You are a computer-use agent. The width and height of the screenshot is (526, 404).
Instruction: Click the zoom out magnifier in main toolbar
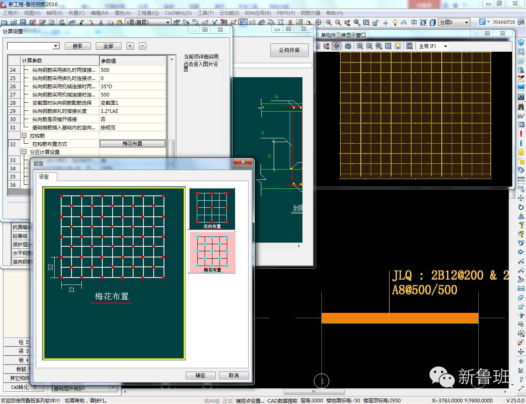tap(338, 23)
